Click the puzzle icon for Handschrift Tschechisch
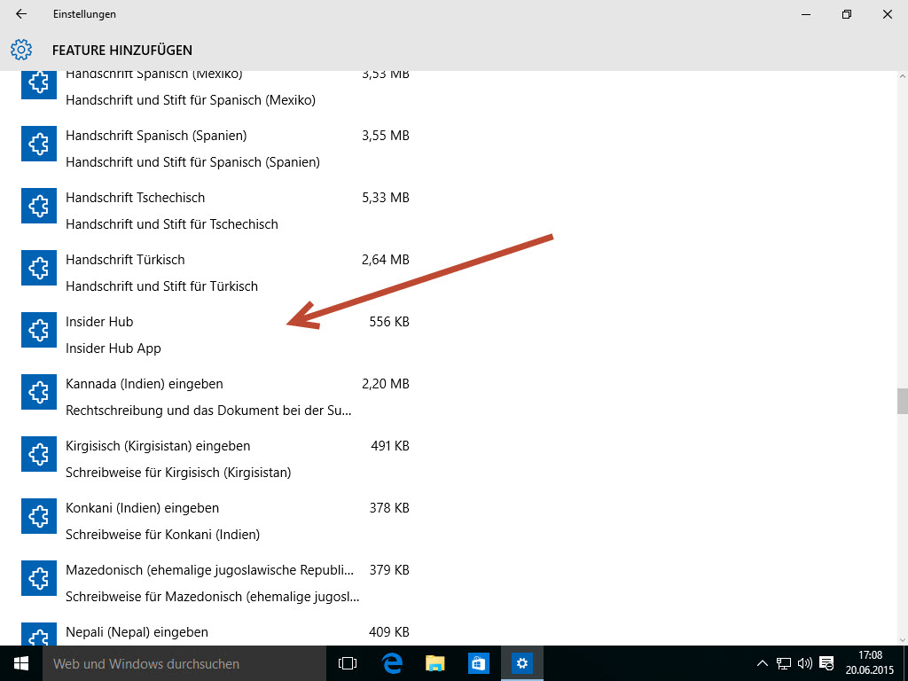Screen dimensions: 908x681 39,206
